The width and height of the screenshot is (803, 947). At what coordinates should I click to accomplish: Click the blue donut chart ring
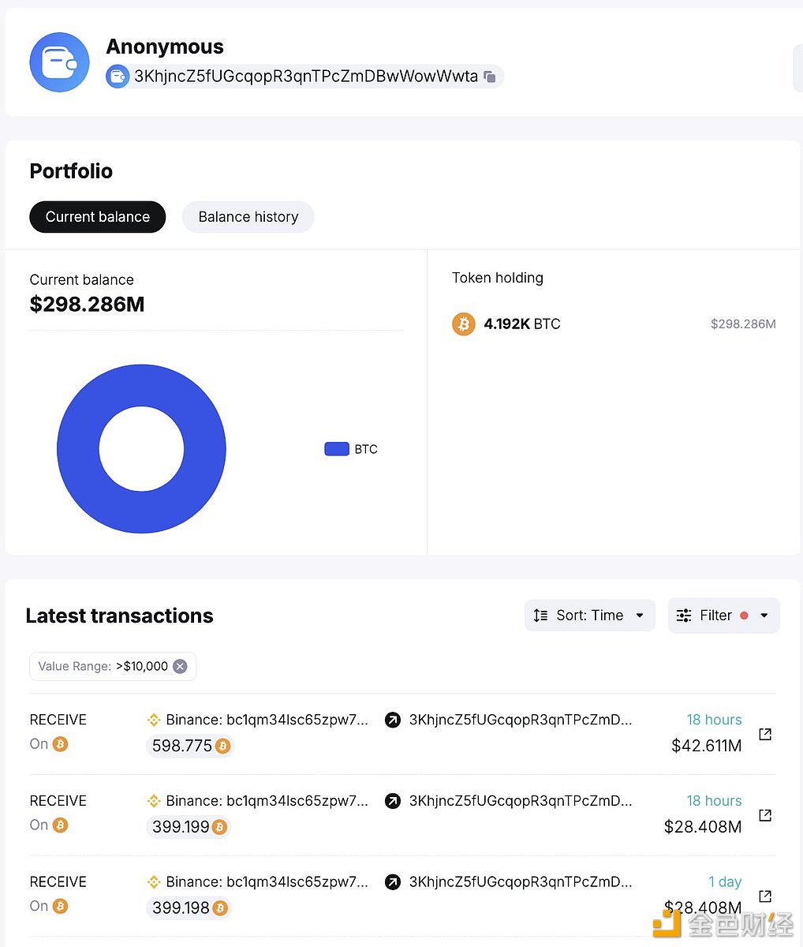click(78, 449)
